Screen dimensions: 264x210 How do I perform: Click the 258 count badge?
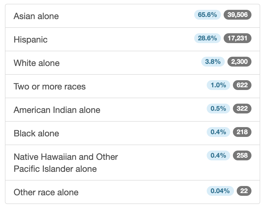click(242, 155)
